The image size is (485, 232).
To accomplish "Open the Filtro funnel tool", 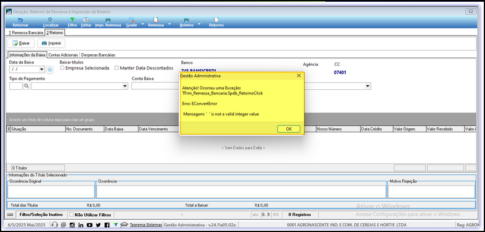I will [x=72, y=20].
